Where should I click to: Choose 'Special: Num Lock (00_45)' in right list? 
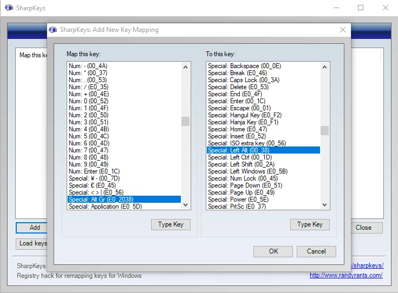click(264, 178)
